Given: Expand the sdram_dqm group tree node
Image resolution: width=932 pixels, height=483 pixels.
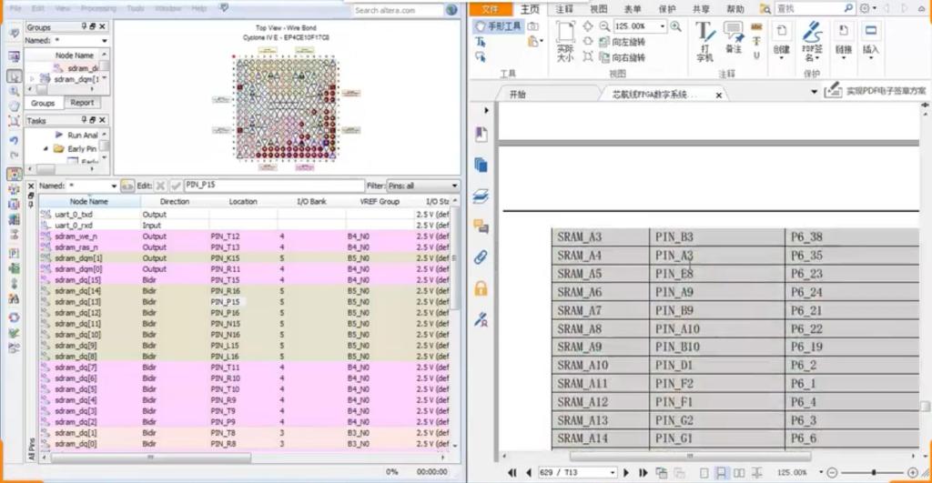Looking at the screenshot, I should point(33,79).
